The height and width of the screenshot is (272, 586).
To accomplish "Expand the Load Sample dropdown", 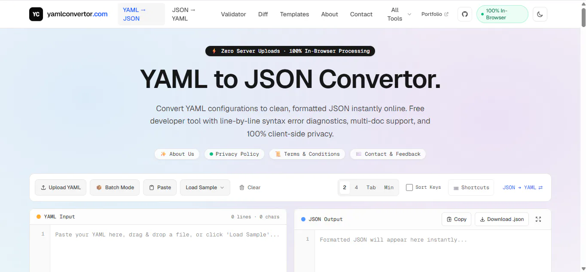I will click(x=205, y=187).
